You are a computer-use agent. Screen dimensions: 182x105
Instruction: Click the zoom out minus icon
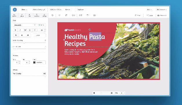(x=94, y=93)
